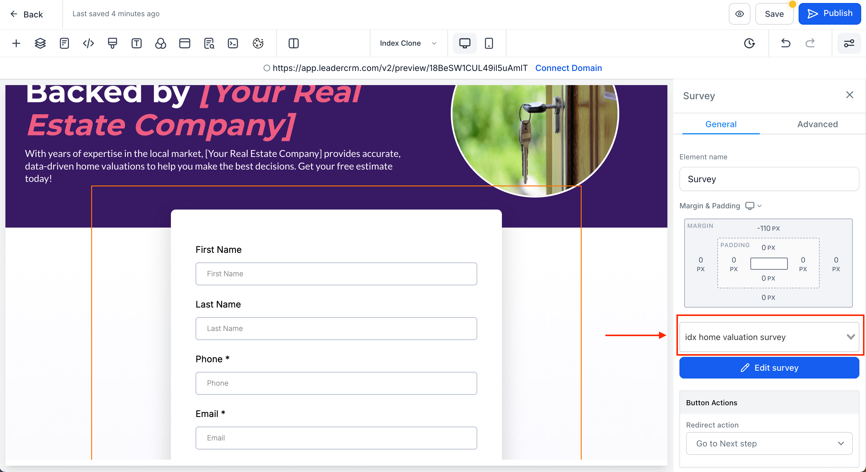Undo the last change

[786, 43]
